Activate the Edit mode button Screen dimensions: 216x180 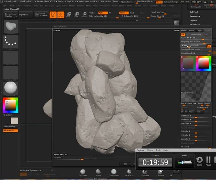(x=53, y=14)
